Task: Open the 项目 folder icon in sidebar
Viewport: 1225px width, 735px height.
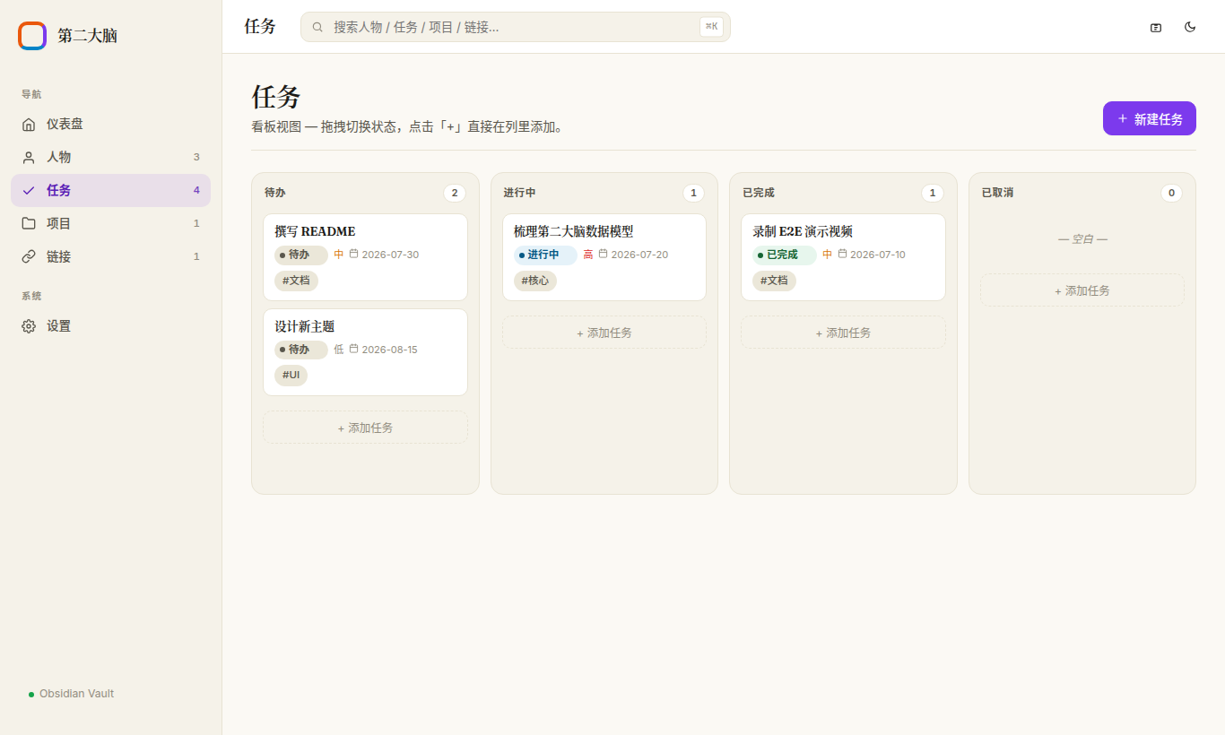Action: [29, 224]
